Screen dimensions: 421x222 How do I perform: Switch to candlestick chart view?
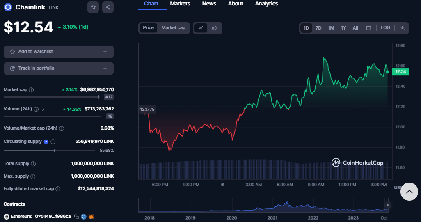(x=214, y=28)
